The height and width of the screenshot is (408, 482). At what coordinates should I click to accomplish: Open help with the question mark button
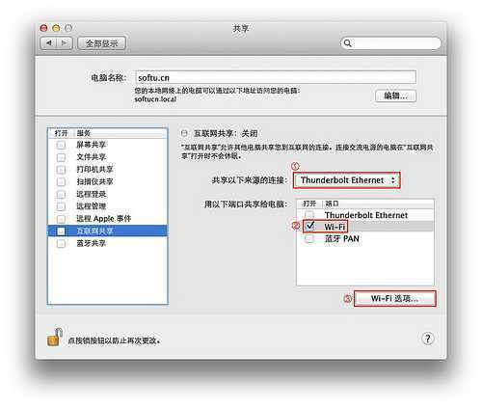pos(427,339)
